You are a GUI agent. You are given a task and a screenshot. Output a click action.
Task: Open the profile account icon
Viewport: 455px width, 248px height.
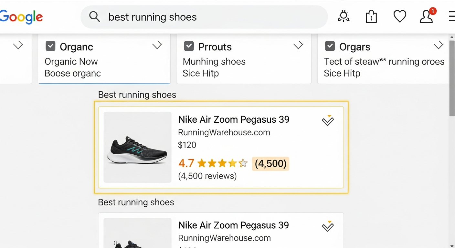[x=426, y=16]
